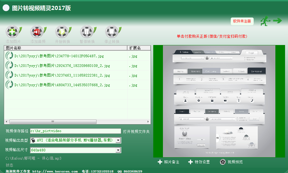Click the file icon of row 4804733_144535037668_2.jpg
288x173 pixels.
click(9, 85)
